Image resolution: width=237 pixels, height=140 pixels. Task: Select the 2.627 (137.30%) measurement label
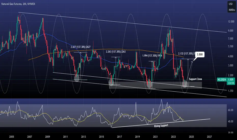pyautogui.click(x=81, y=47)
